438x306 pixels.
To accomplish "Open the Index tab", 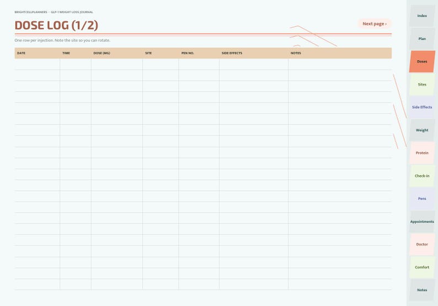I will click(422, 16).
